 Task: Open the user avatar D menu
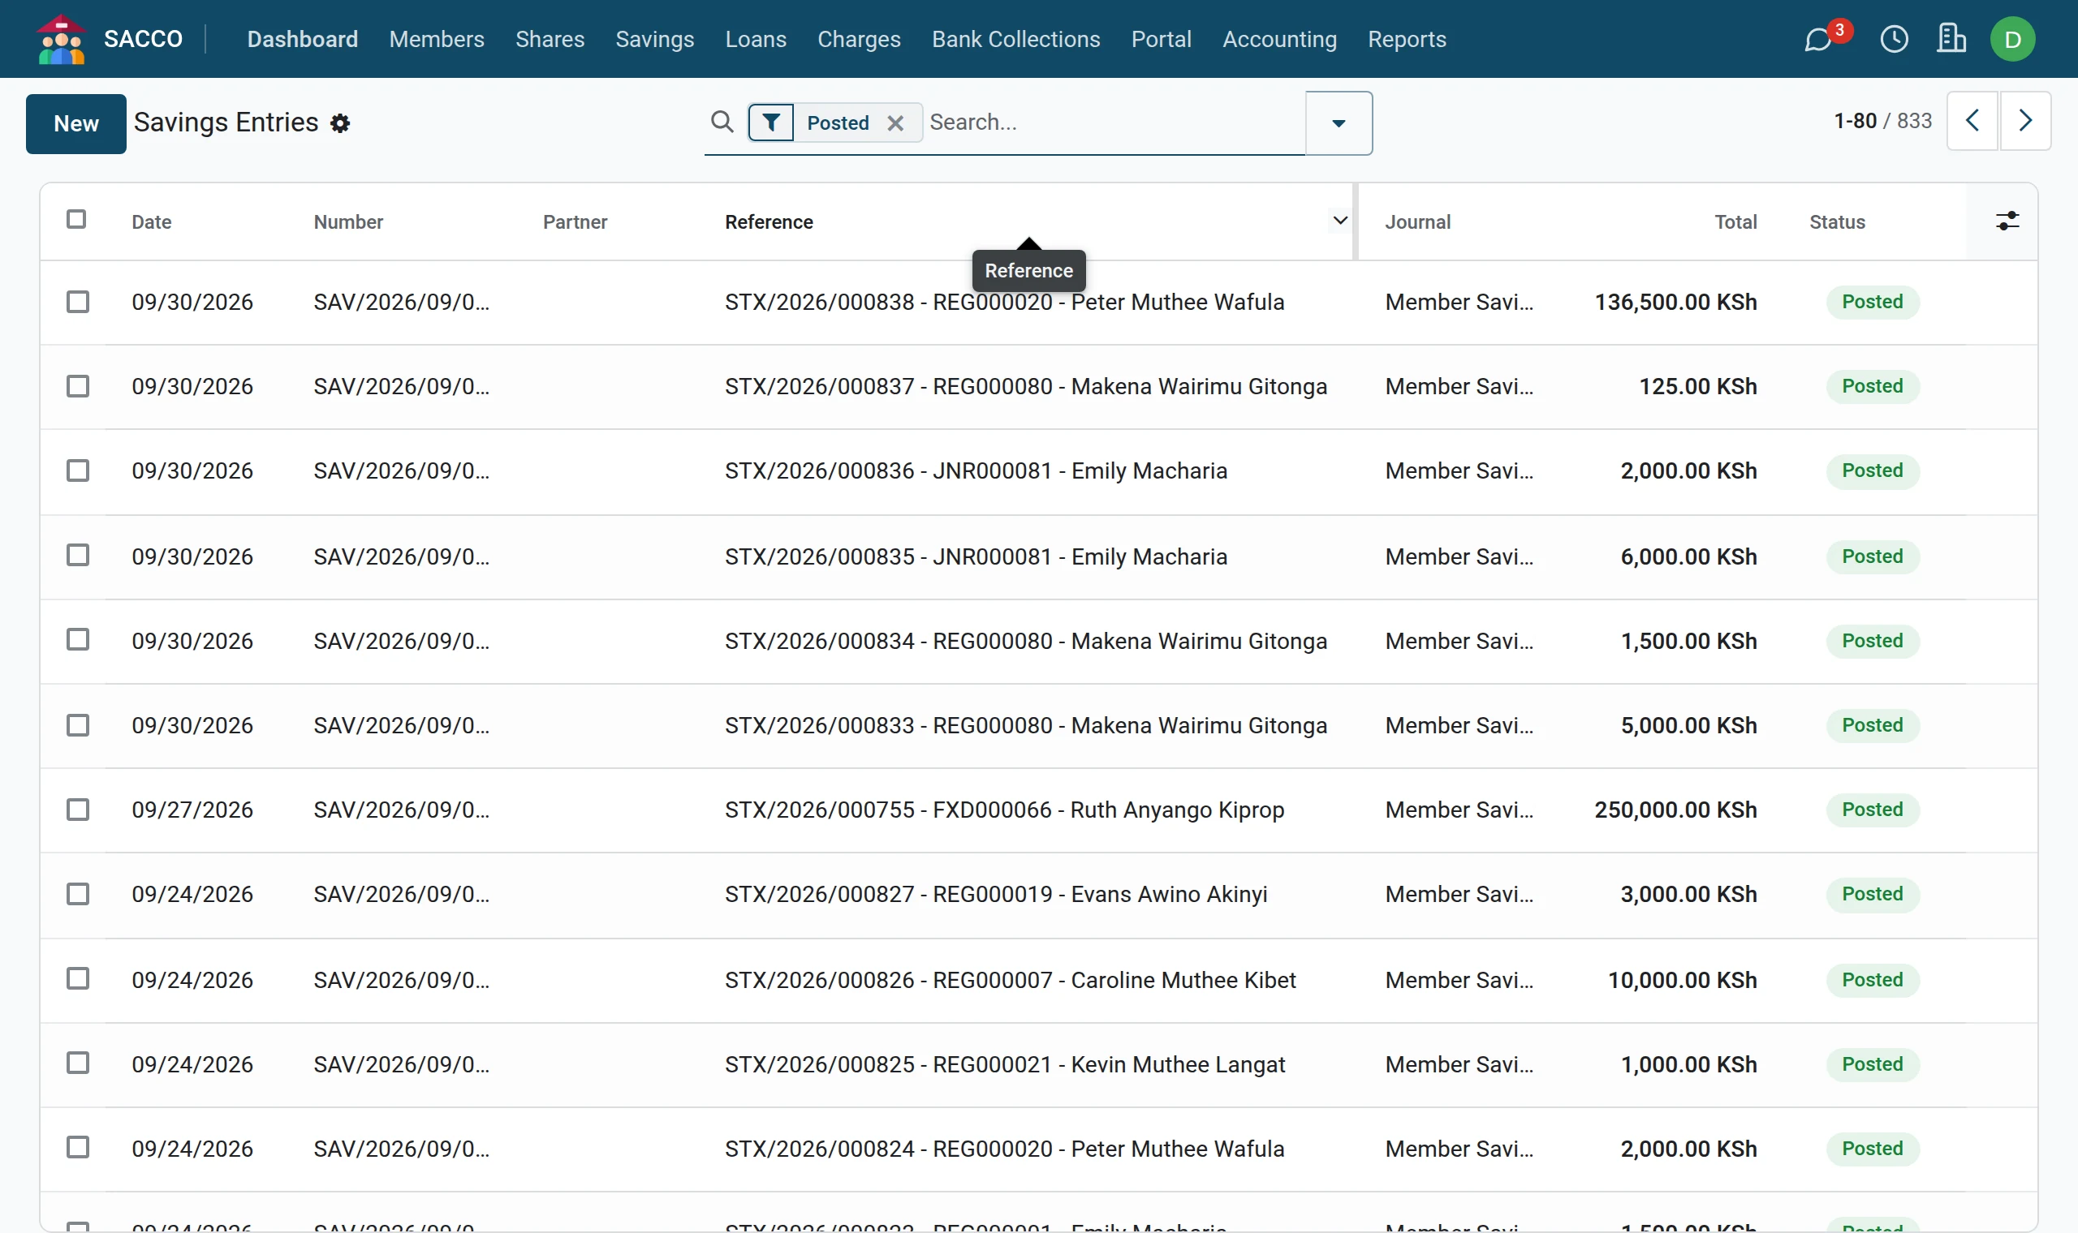2011,39
